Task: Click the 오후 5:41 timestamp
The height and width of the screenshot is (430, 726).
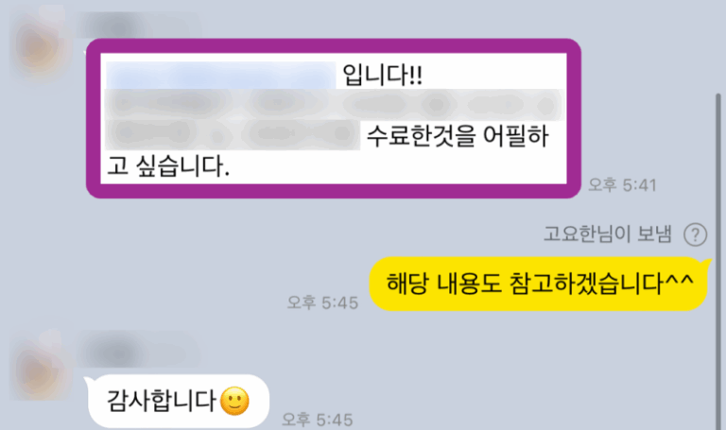Action: click(x=622, y=185)
